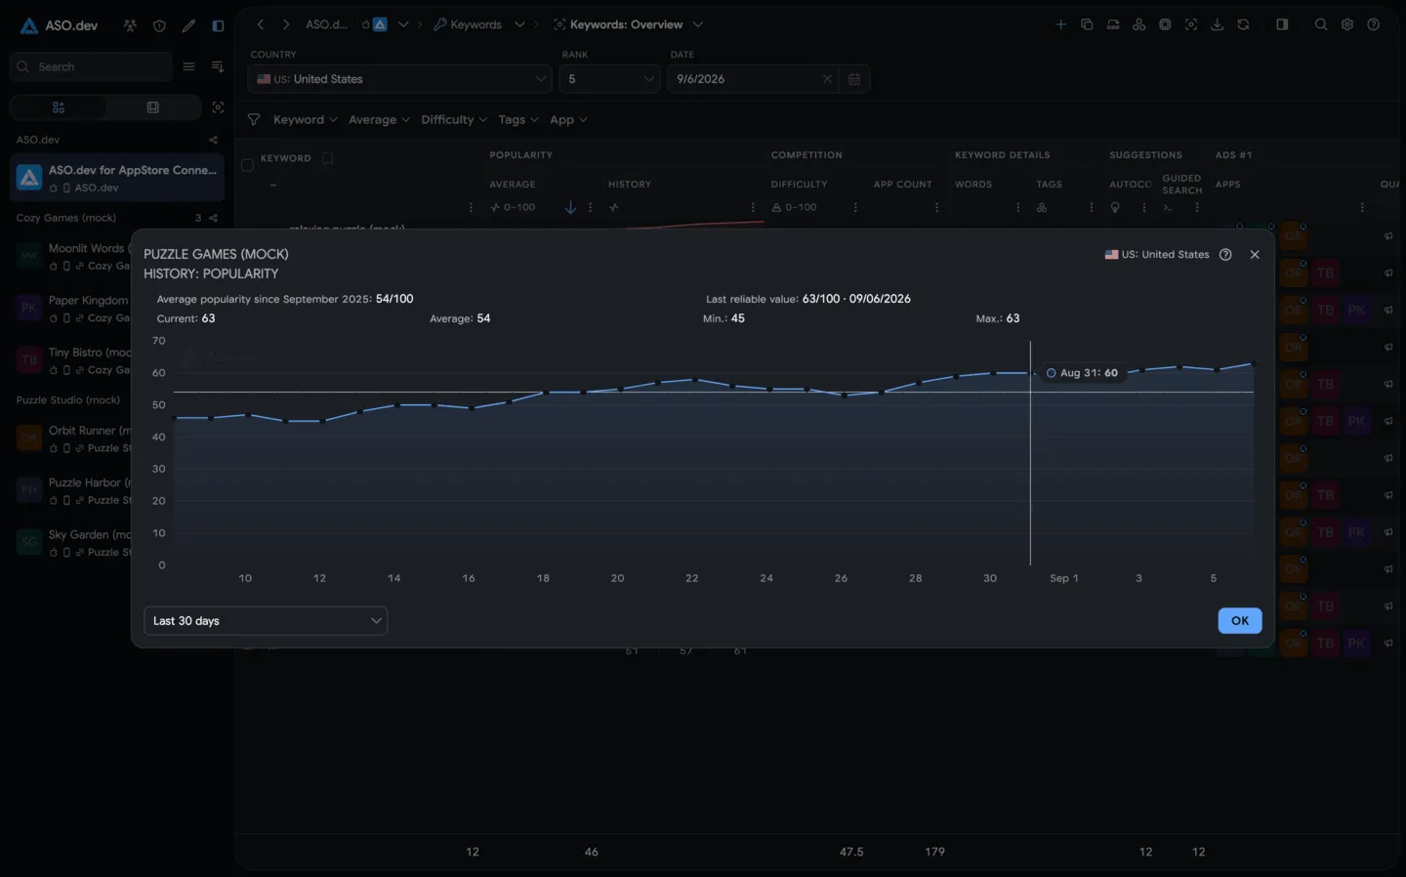This screenshot has width=1406, height=877.
Task: Tick the select-all checkbox beside KEYWORD header
Action: click(247, 165)
